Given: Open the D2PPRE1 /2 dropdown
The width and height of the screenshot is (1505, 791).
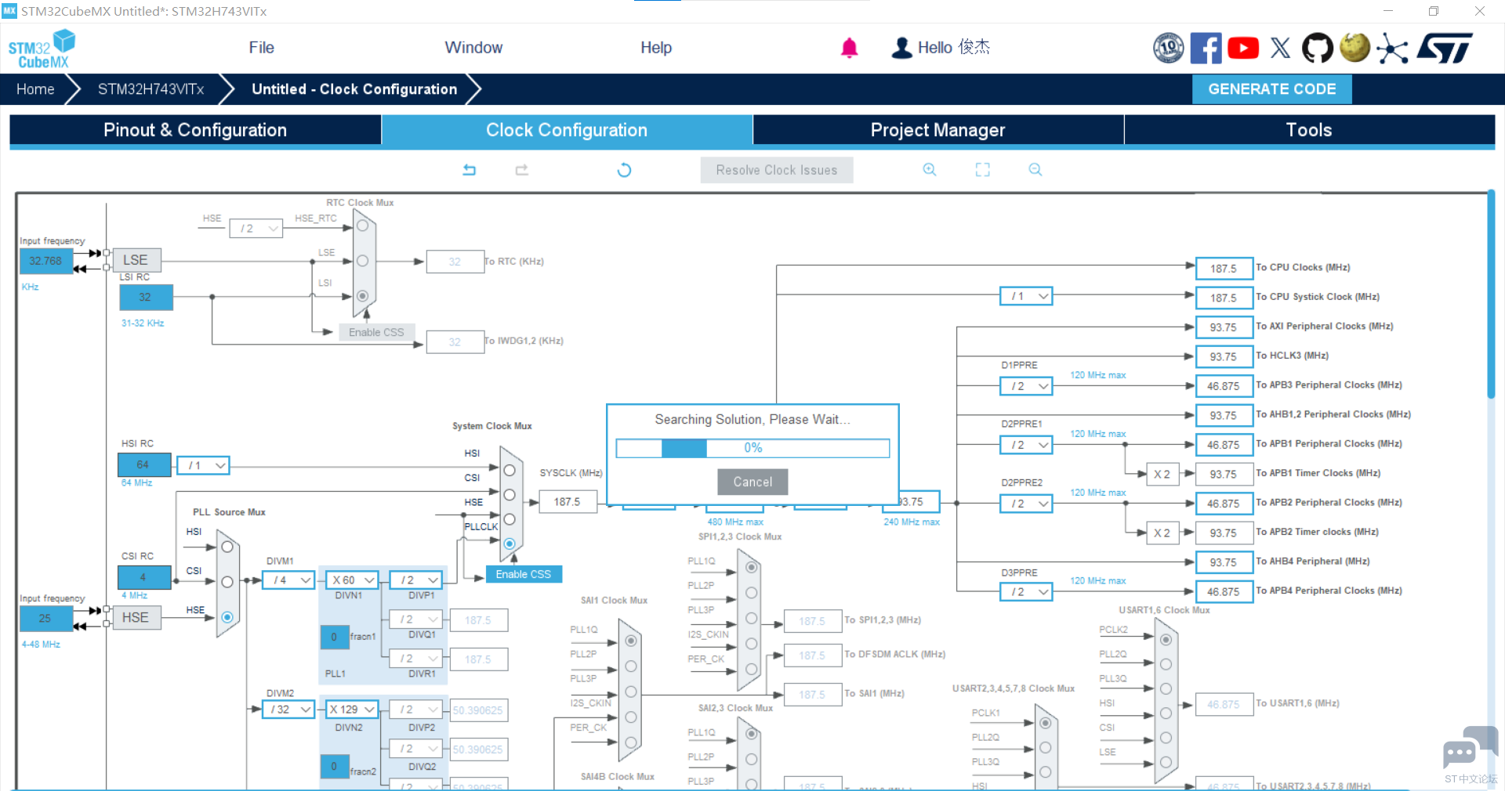Looking at the screenshot, I should [1026, 445].
